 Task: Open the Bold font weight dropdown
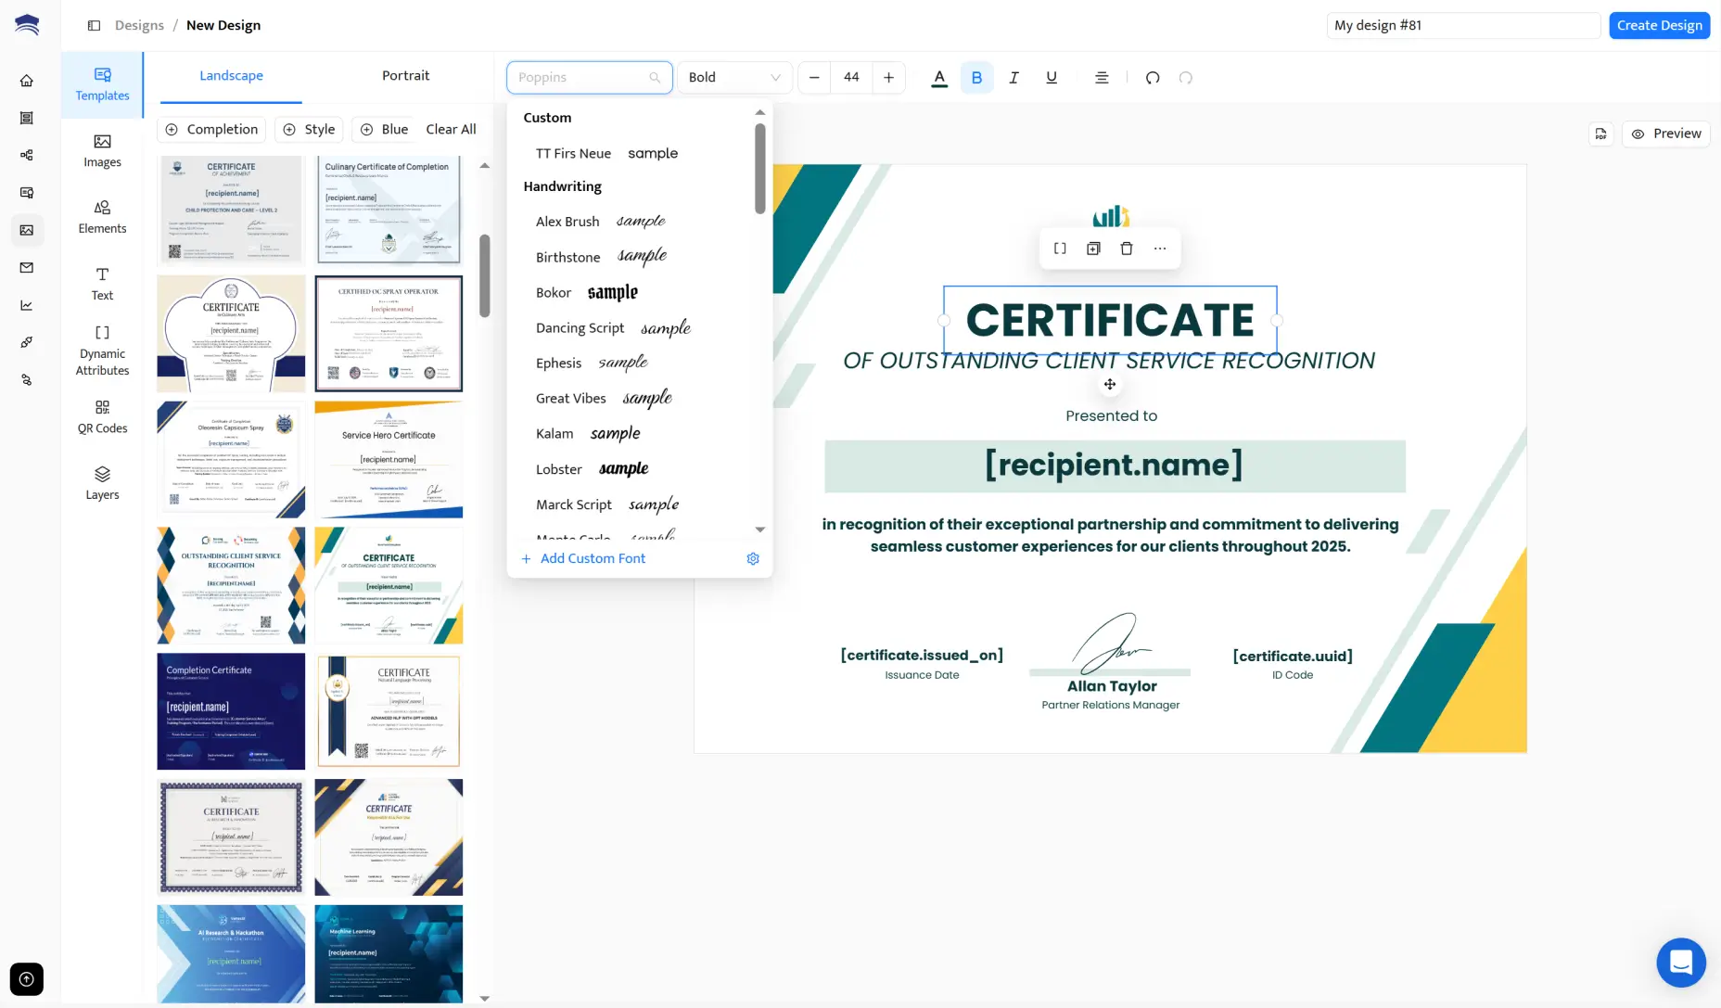point(734,78)
